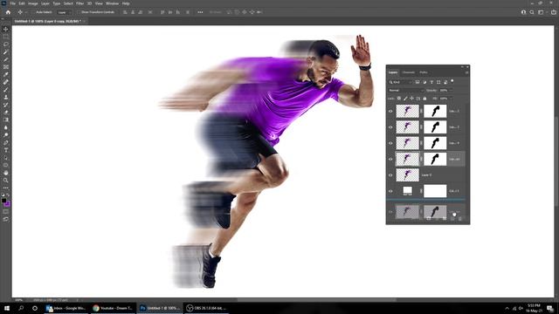Open the Search icon at top right
This screenshot has height=314, width=559.
532,12
